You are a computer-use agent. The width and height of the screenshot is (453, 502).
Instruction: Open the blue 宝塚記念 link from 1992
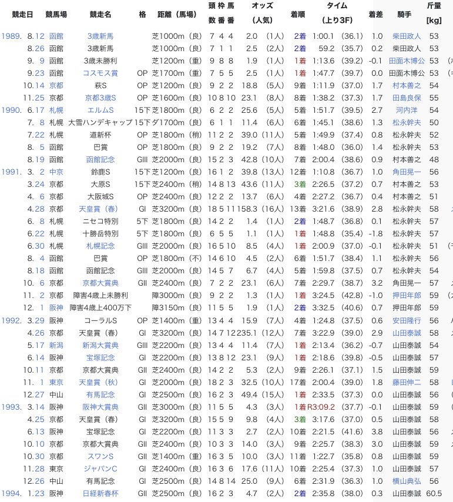[x=100, y=357]
